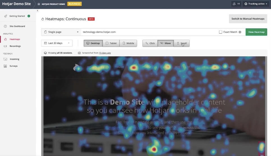271x156 pixels.
Task: Select the Move heatmap type
Action: pos(166,43)
